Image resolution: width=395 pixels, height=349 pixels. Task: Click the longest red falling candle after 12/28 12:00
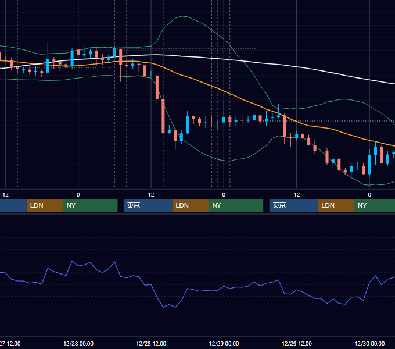pyautogui.click(x=163, y=116)
